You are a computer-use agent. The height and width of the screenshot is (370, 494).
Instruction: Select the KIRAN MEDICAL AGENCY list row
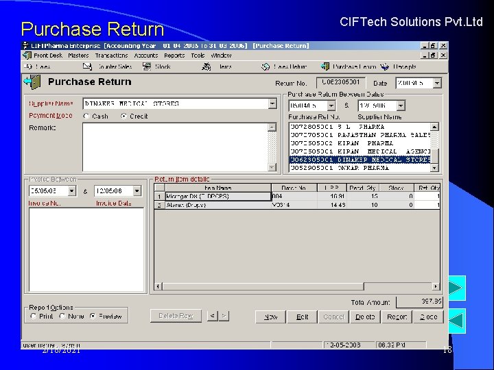pyautogui.click(x=360, y=151)
